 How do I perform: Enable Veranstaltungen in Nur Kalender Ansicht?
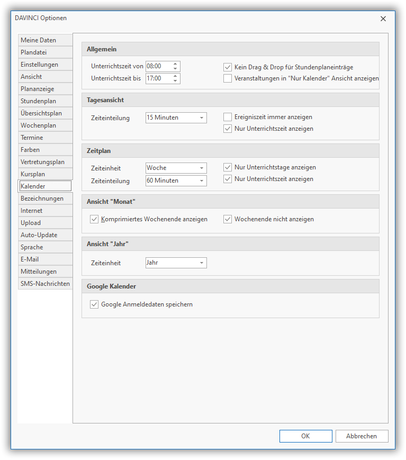[228, 78]
